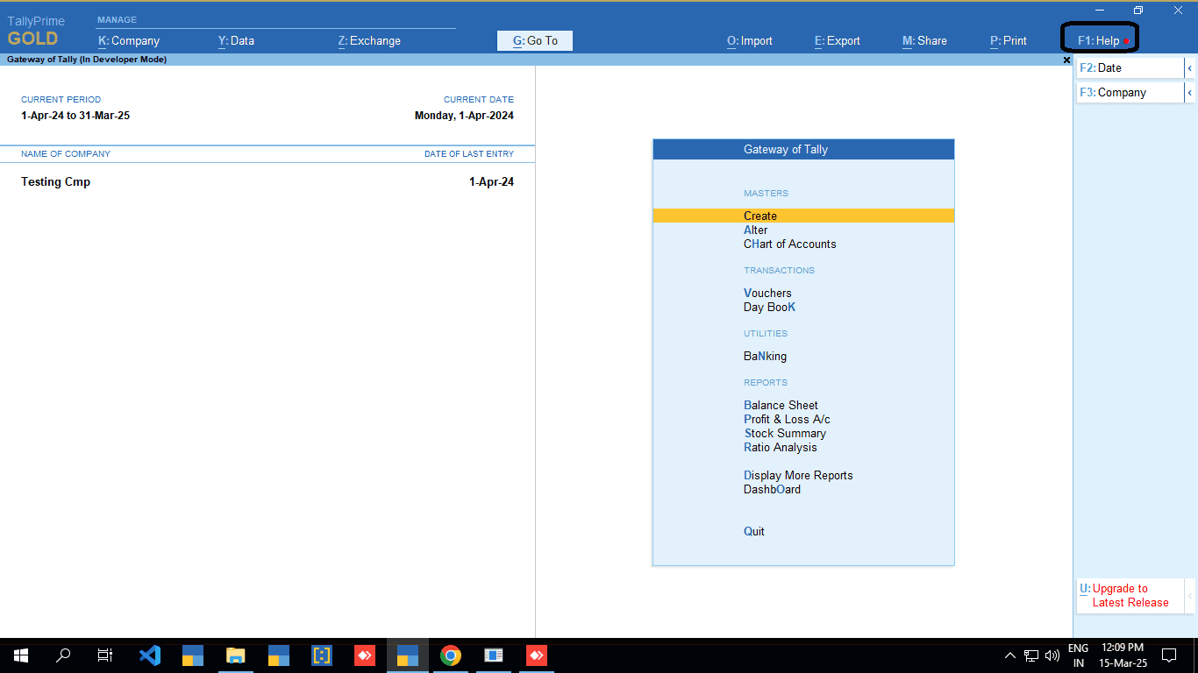This screenshot has width=1198, height=673.
Task: Open F1: Help
Action: click(x=1100, y=40)
